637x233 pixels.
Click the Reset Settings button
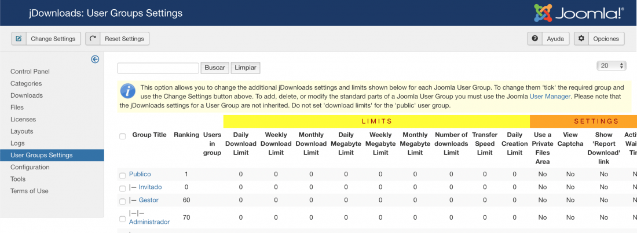(118, 39)
